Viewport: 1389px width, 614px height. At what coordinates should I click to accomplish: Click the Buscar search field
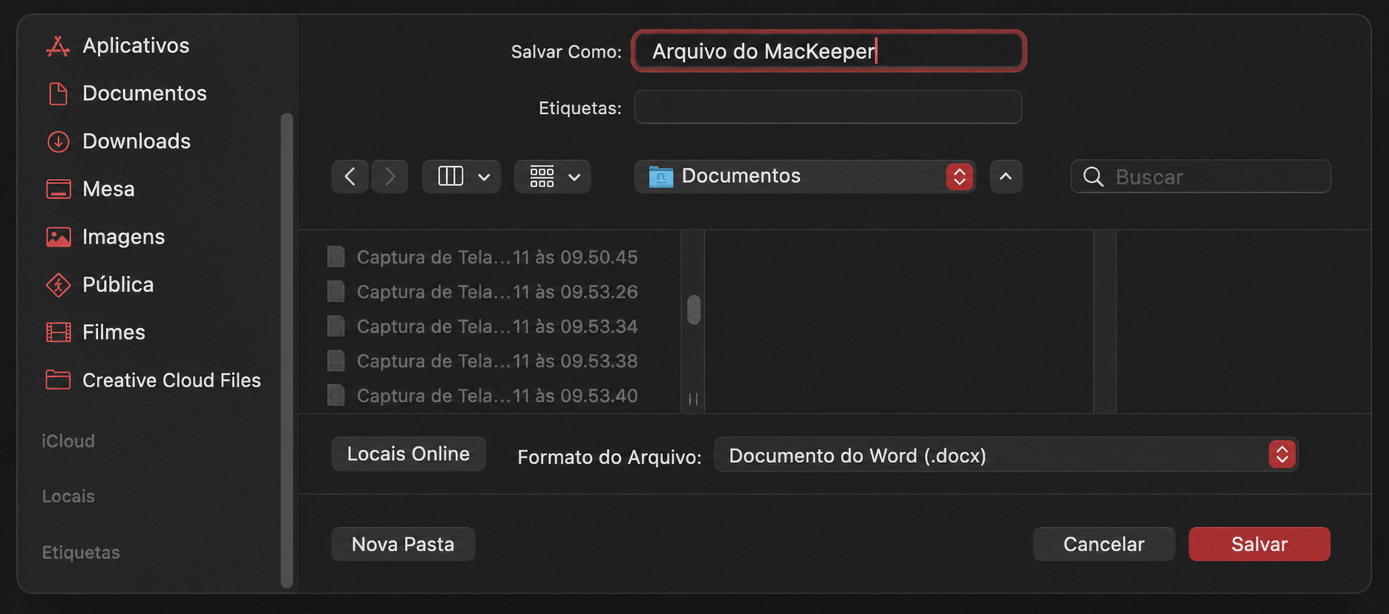1200,177
